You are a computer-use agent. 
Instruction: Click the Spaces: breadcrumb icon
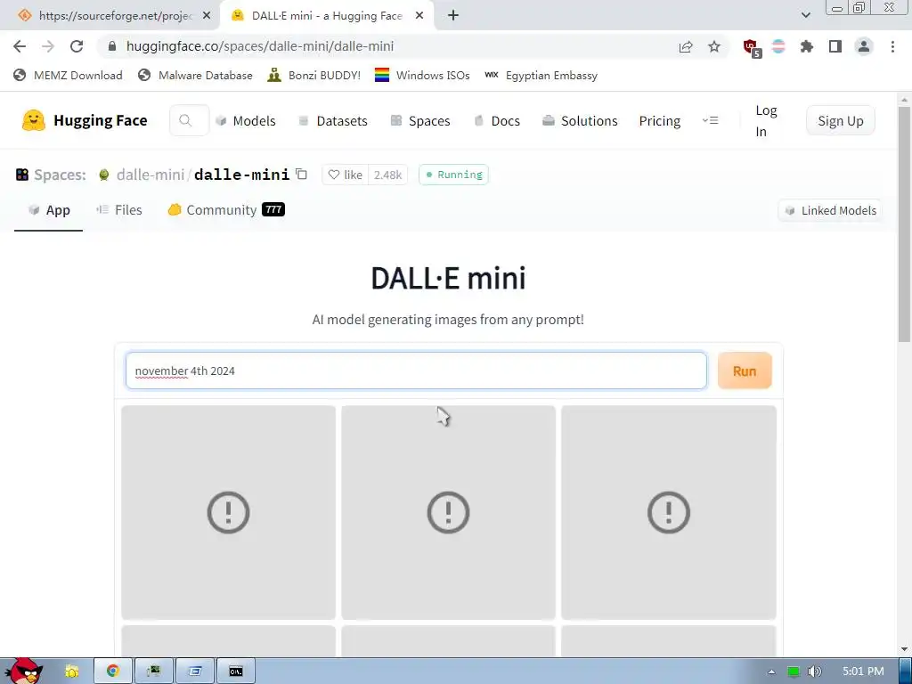(x=22, y=175)
